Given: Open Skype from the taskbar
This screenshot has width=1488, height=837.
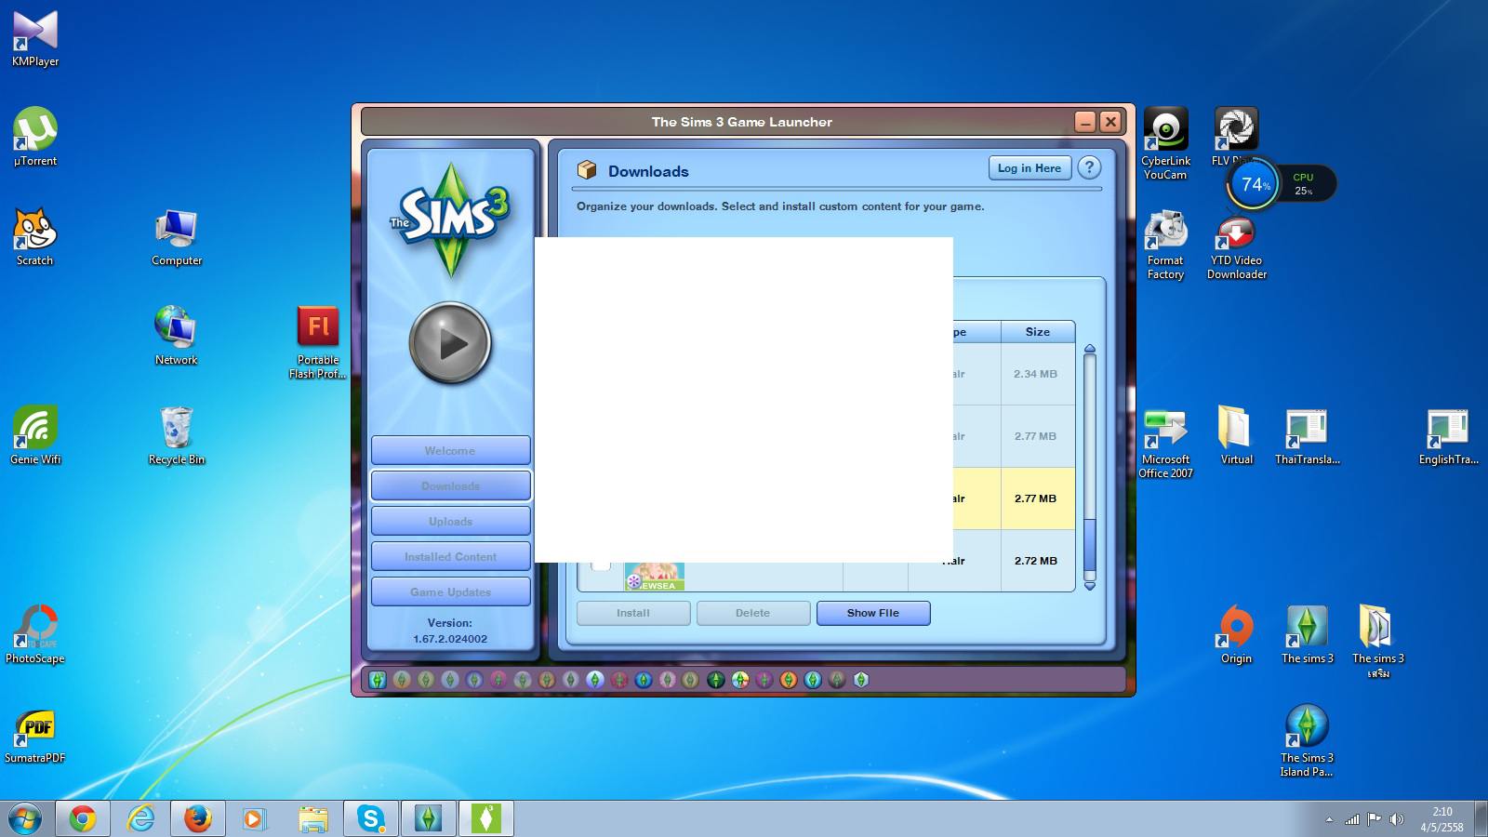Looking at the screenshot, I should click(x=371, y=818).
